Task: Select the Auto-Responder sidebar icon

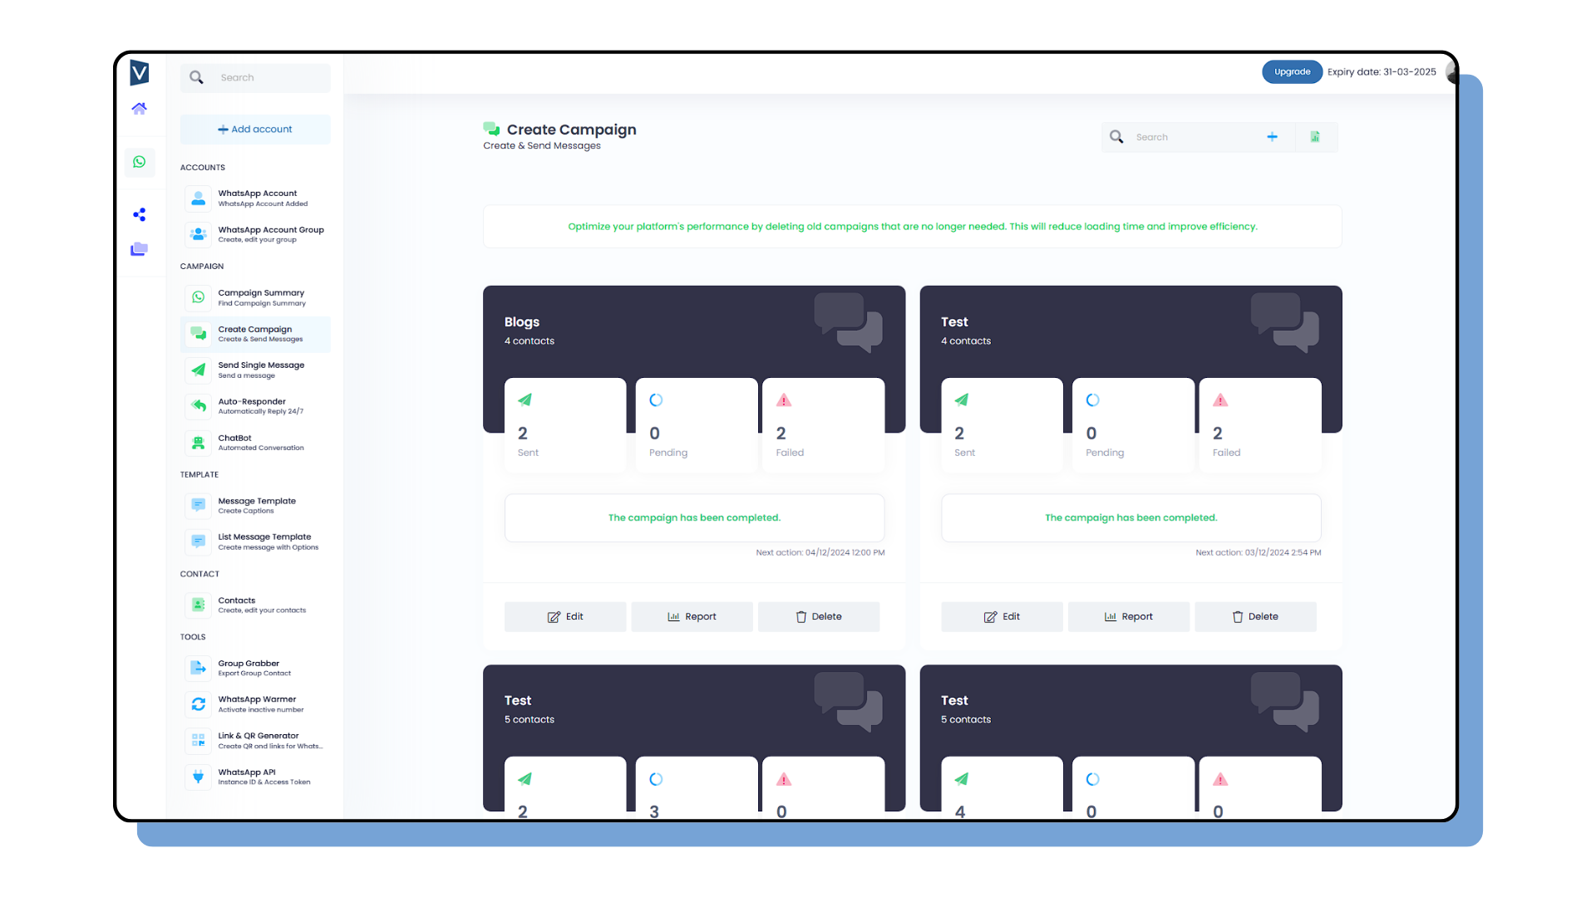Action: [x=199, y=405]
